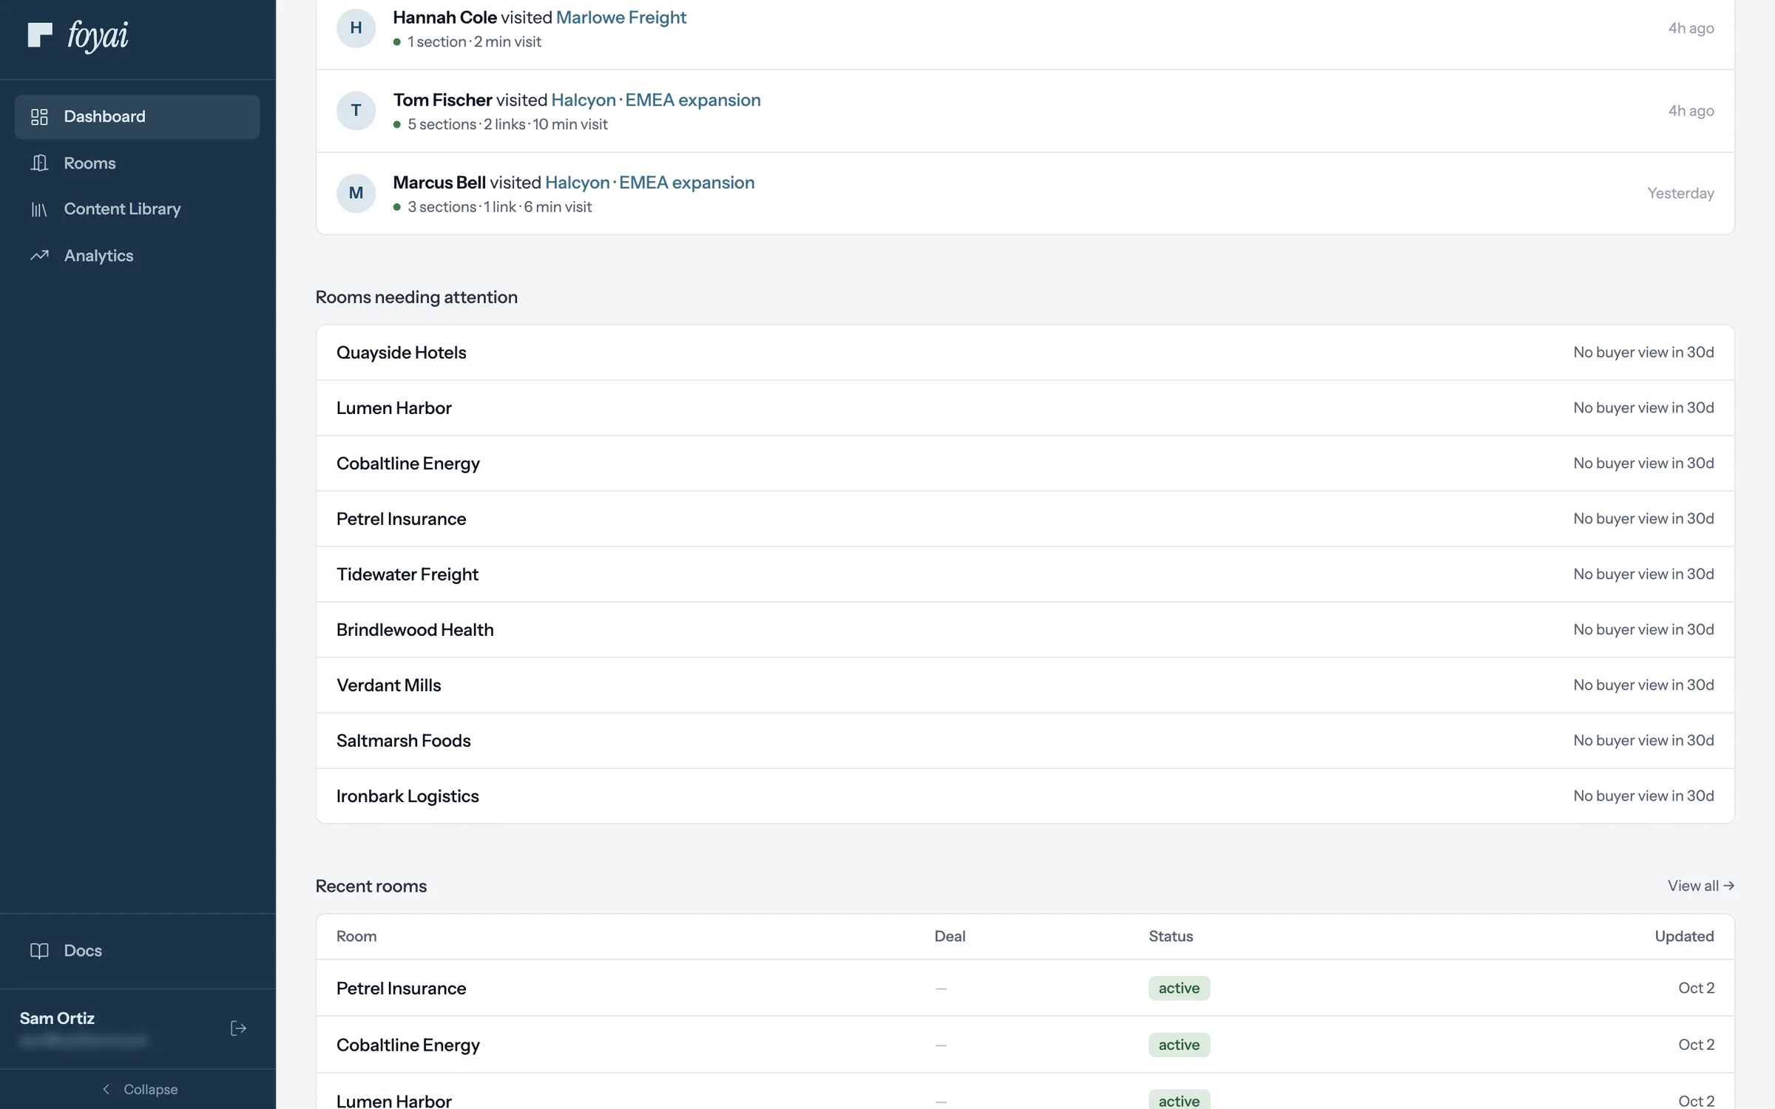Click the active badge for Petrel Insurance

pos(1179,988)
